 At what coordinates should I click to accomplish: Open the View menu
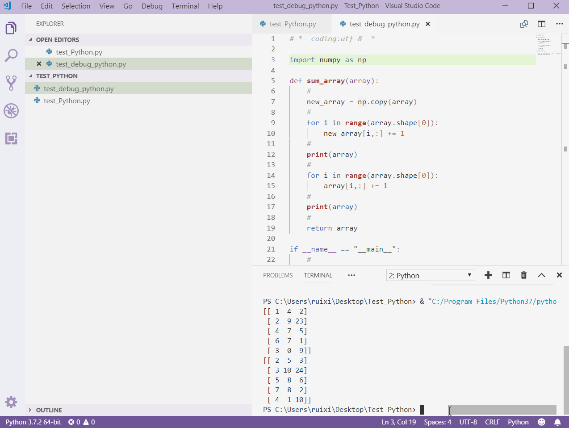click(107, 6)
